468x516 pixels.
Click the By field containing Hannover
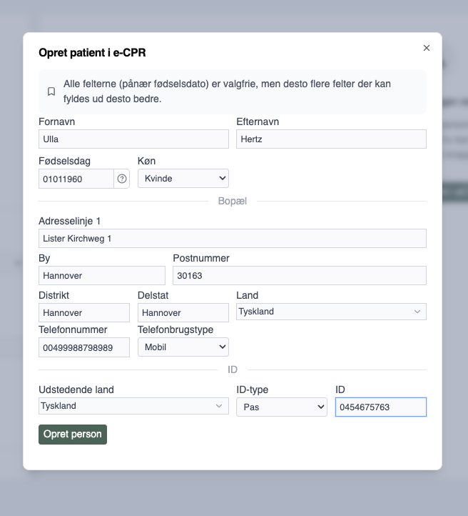101,276
